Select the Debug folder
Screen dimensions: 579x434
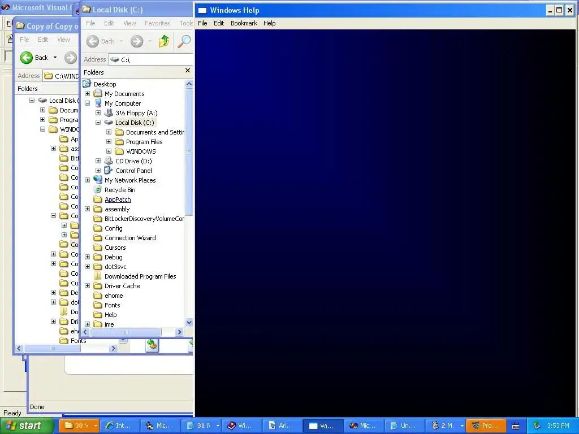pyautogui.click(x=113, y=257)
